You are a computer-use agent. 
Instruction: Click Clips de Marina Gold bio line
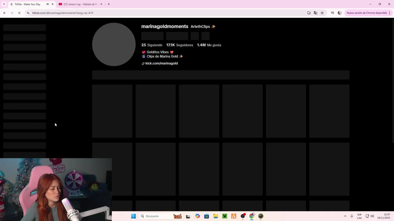click(162, 56)
